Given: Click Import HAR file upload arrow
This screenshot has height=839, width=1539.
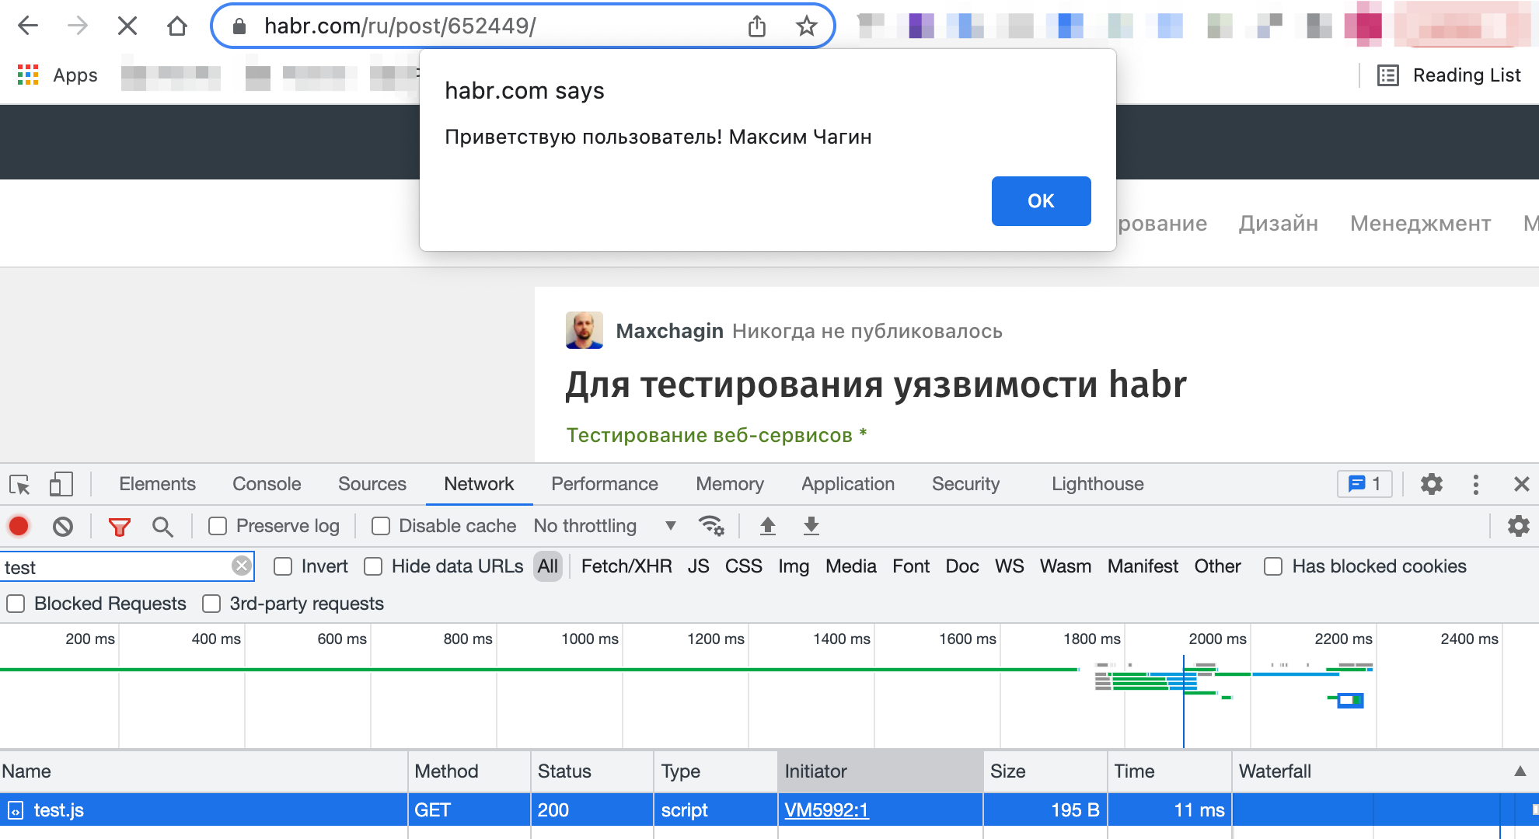Looking at the screenshot, I should pos(768,526).
